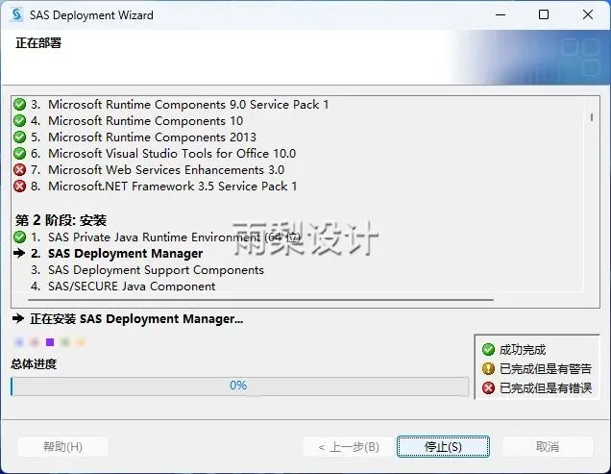Click the overall progress bar showing 0%
Viewport: 611px width, 474px height.
click(x=239, y=387)
